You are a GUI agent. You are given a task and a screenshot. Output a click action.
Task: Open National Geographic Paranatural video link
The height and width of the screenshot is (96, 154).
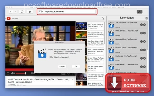pos(95,84)
